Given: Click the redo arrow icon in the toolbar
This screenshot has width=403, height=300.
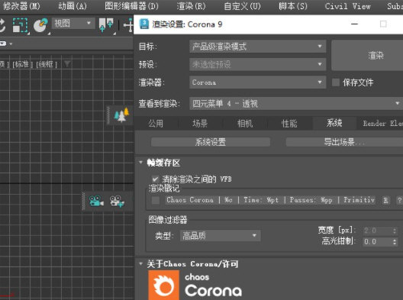Looking at the screenshot, I should point(2,25).
